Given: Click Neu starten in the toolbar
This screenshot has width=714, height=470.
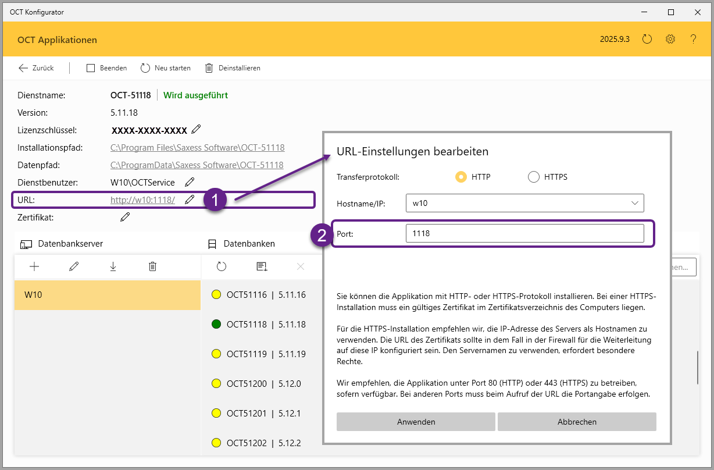Looking at the screenshot, I should click(166, 68).
